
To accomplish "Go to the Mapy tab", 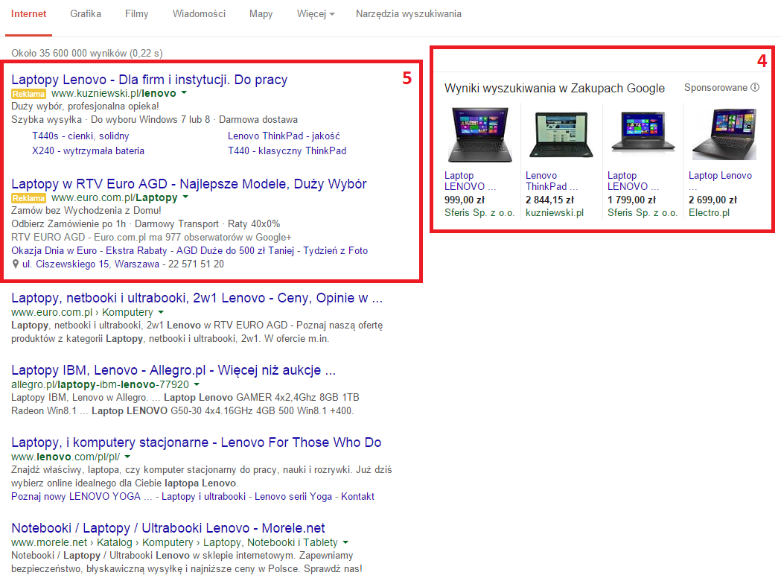I will tap(261, 14).
